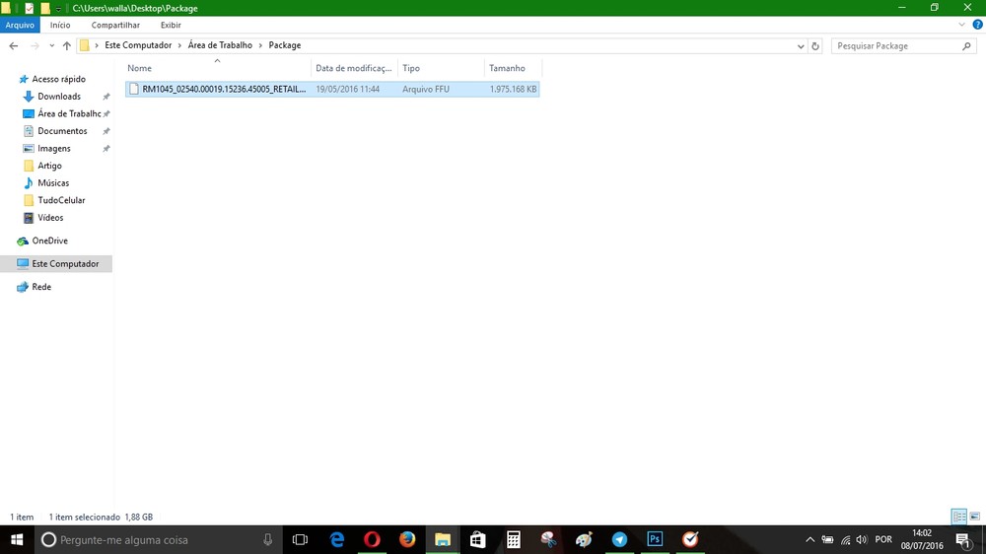Image resolution: width=986 pixels, height=554 pixels.
Task: Open the Arquivo menu
Action: pyautogui.click(x=20, y=25)
